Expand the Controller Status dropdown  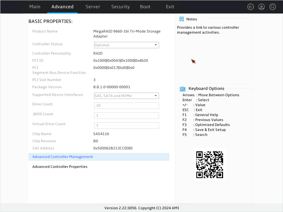pos(126,45)
